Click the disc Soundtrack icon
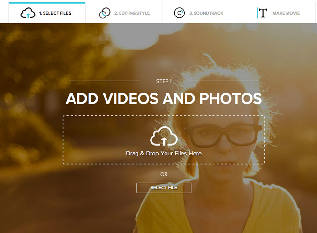 [x=180, y=13]
